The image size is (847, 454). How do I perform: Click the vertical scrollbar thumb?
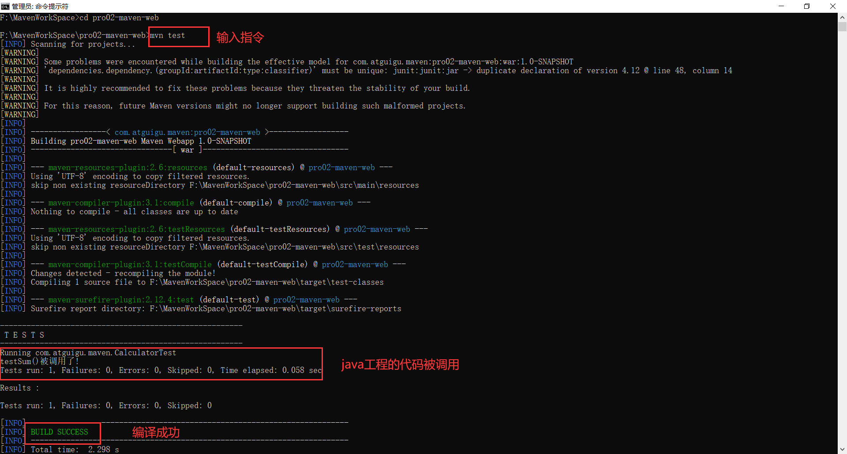[x=842, y=26]
